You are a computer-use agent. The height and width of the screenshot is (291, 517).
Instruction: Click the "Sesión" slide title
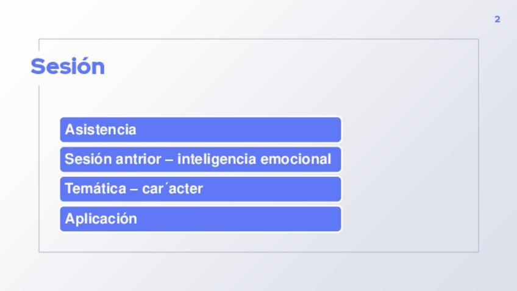[68, 66]
